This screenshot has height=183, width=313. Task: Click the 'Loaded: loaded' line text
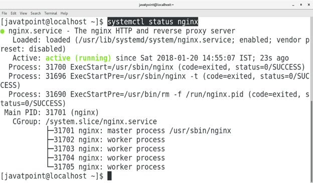pos(154,44)
